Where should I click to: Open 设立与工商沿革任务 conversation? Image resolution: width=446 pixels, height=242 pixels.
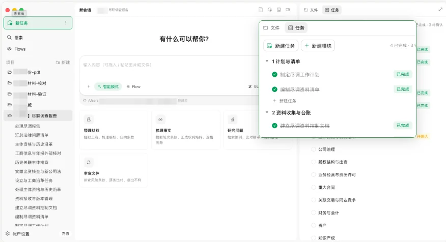[x=34, y=180]
